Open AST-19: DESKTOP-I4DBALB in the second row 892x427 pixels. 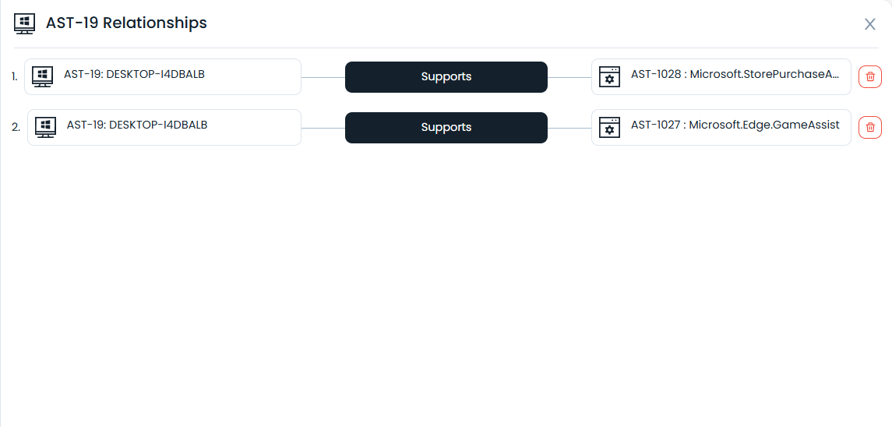coord(137,125)
